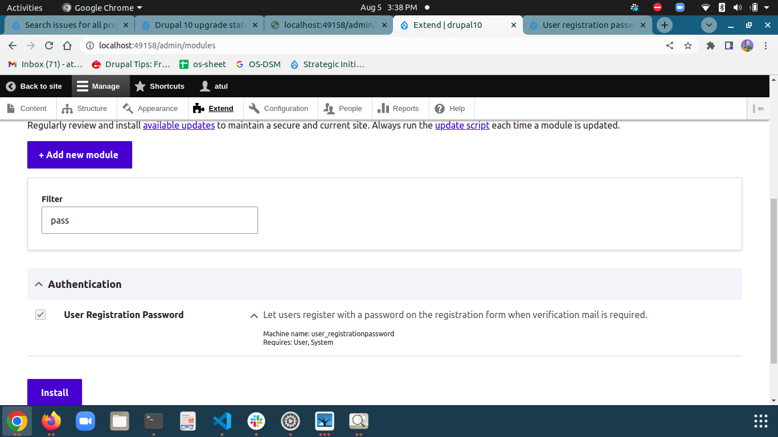Click inside the module Filter field
The height and width of the screenshot is (437, 778).
click(x=149, y=220)
